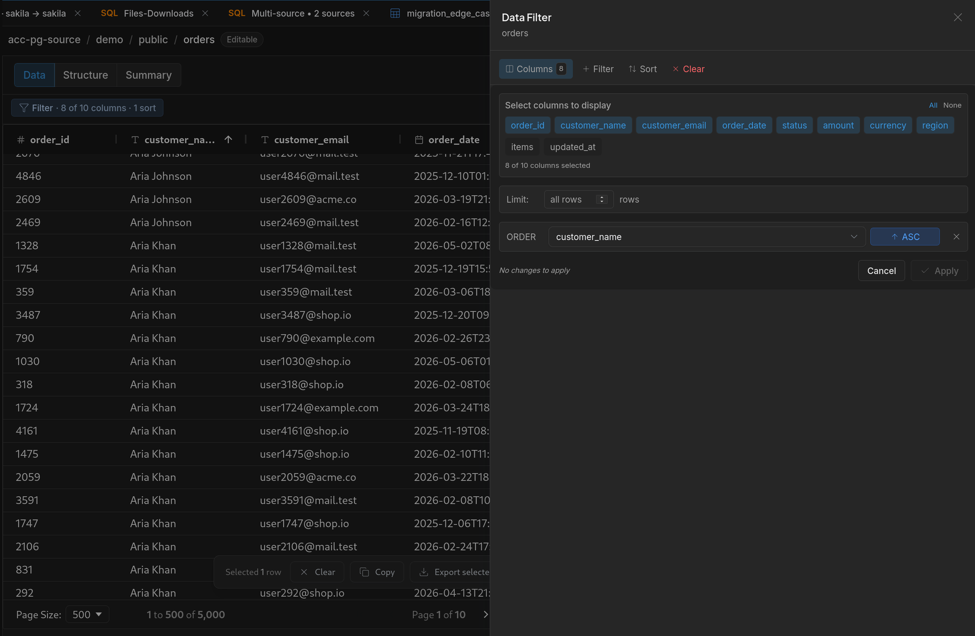Add a new Filter condition

[x=598, y=69]
